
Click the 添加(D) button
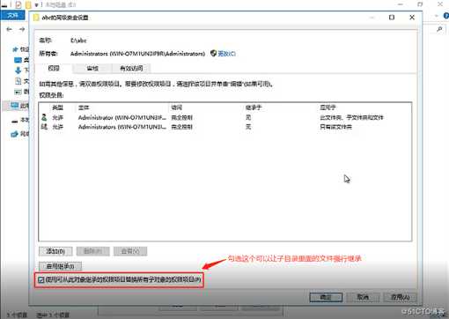[x=55, y=251]
